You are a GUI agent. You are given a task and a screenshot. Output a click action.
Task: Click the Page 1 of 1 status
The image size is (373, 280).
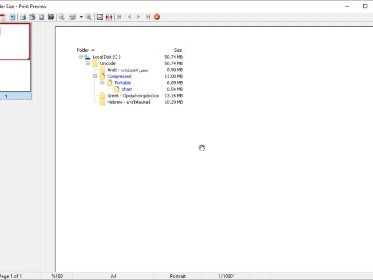click(x=11, y=276)
